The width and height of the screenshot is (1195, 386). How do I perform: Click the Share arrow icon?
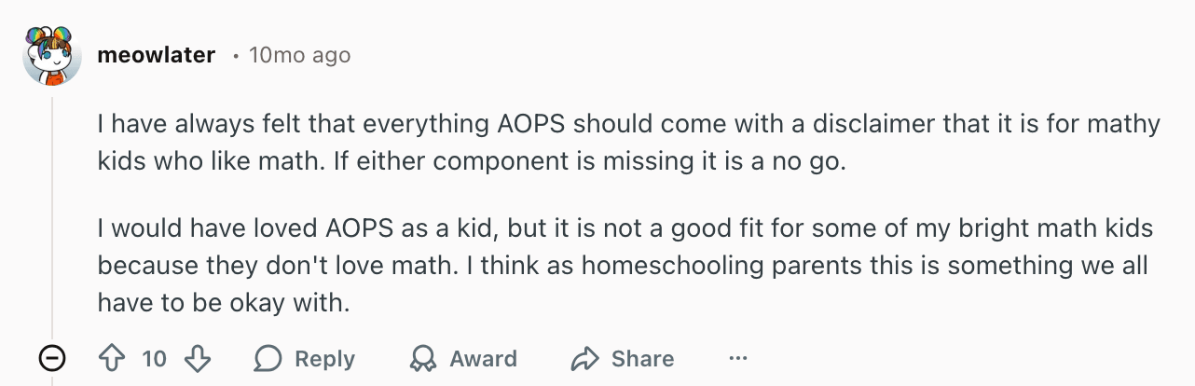point(584,359)
